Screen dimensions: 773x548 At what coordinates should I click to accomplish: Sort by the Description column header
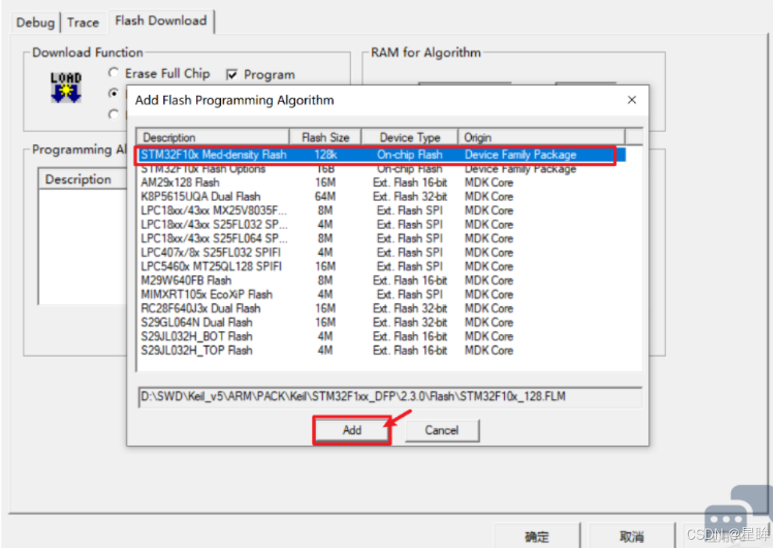(213, 137)
